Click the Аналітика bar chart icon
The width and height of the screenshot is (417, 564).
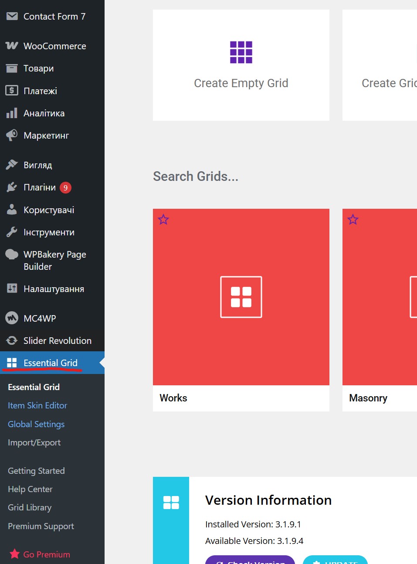(12, 113)
